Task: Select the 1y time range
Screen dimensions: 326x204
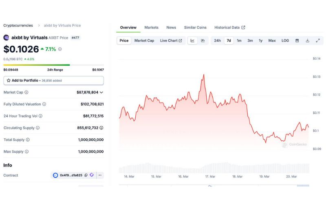Action: pyautogui.click(x=260, y=40)
